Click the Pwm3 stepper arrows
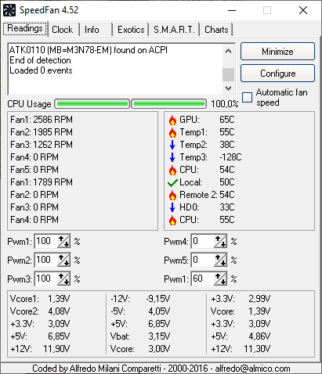Viewport: 322px width, 374px height. [x=64, y=279]
